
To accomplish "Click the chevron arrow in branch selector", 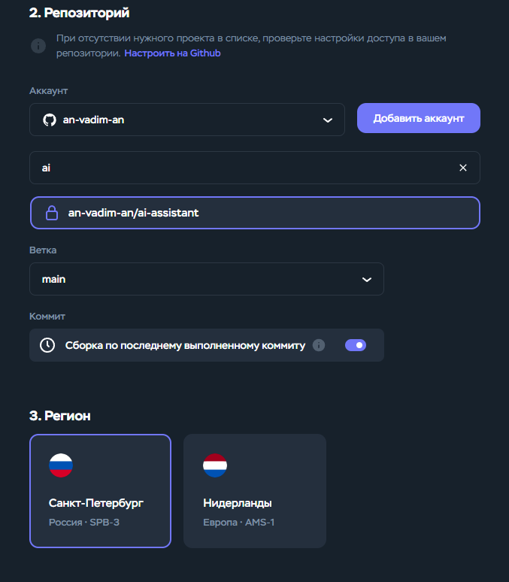I will click(367, 280).
